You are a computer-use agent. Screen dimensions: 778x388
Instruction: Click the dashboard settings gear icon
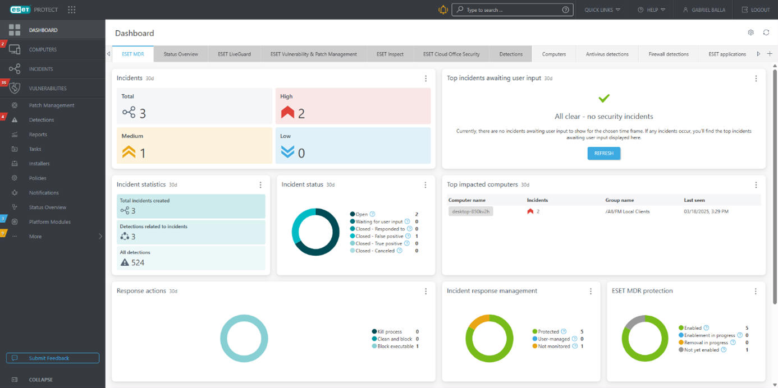750,33
